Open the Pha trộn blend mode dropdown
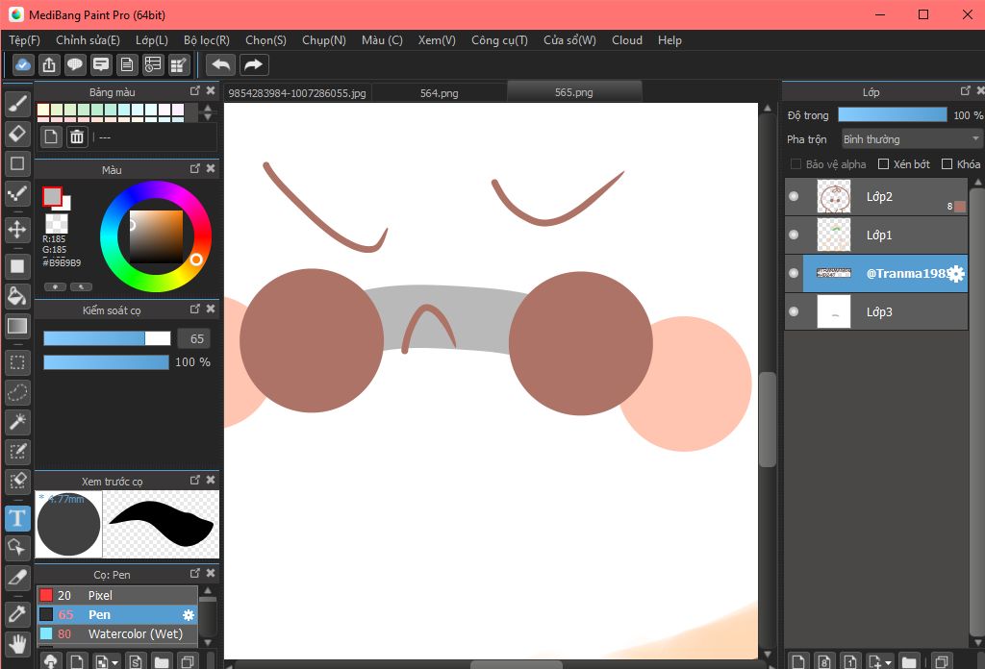Image resolution: width=985 pixels, height=669 pixels. (x=911, y=139)
